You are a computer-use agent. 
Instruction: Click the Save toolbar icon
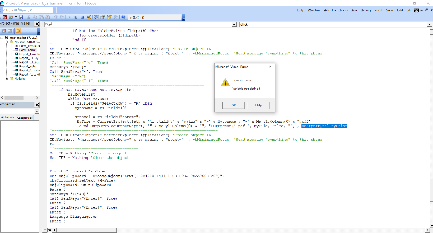click(x=21, y=17)
